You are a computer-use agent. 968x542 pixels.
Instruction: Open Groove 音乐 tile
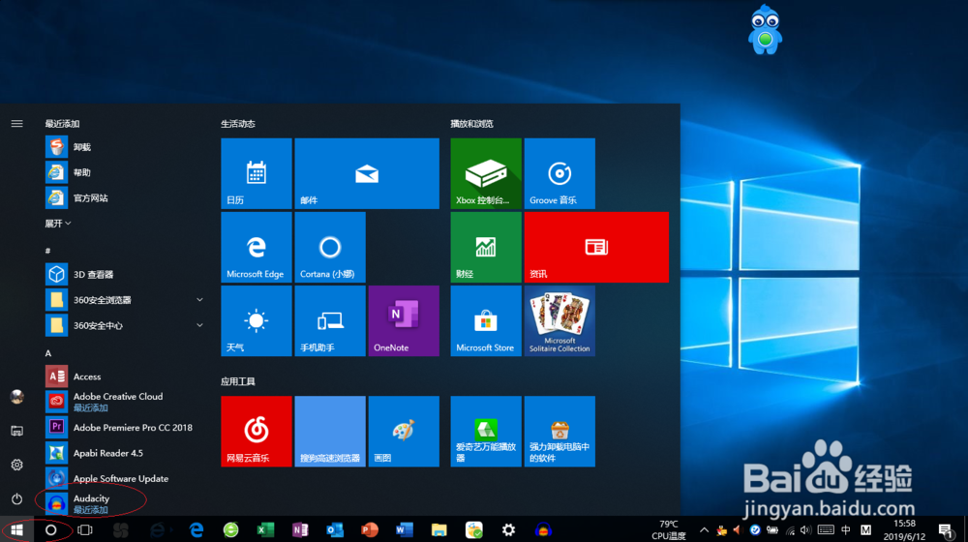tap(560, 173)
